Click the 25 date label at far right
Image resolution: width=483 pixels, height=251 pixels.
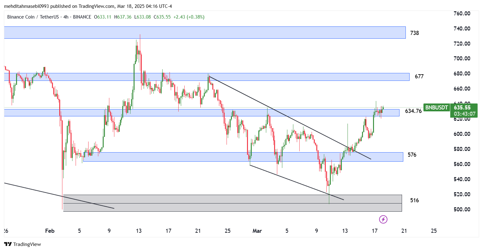434,231
